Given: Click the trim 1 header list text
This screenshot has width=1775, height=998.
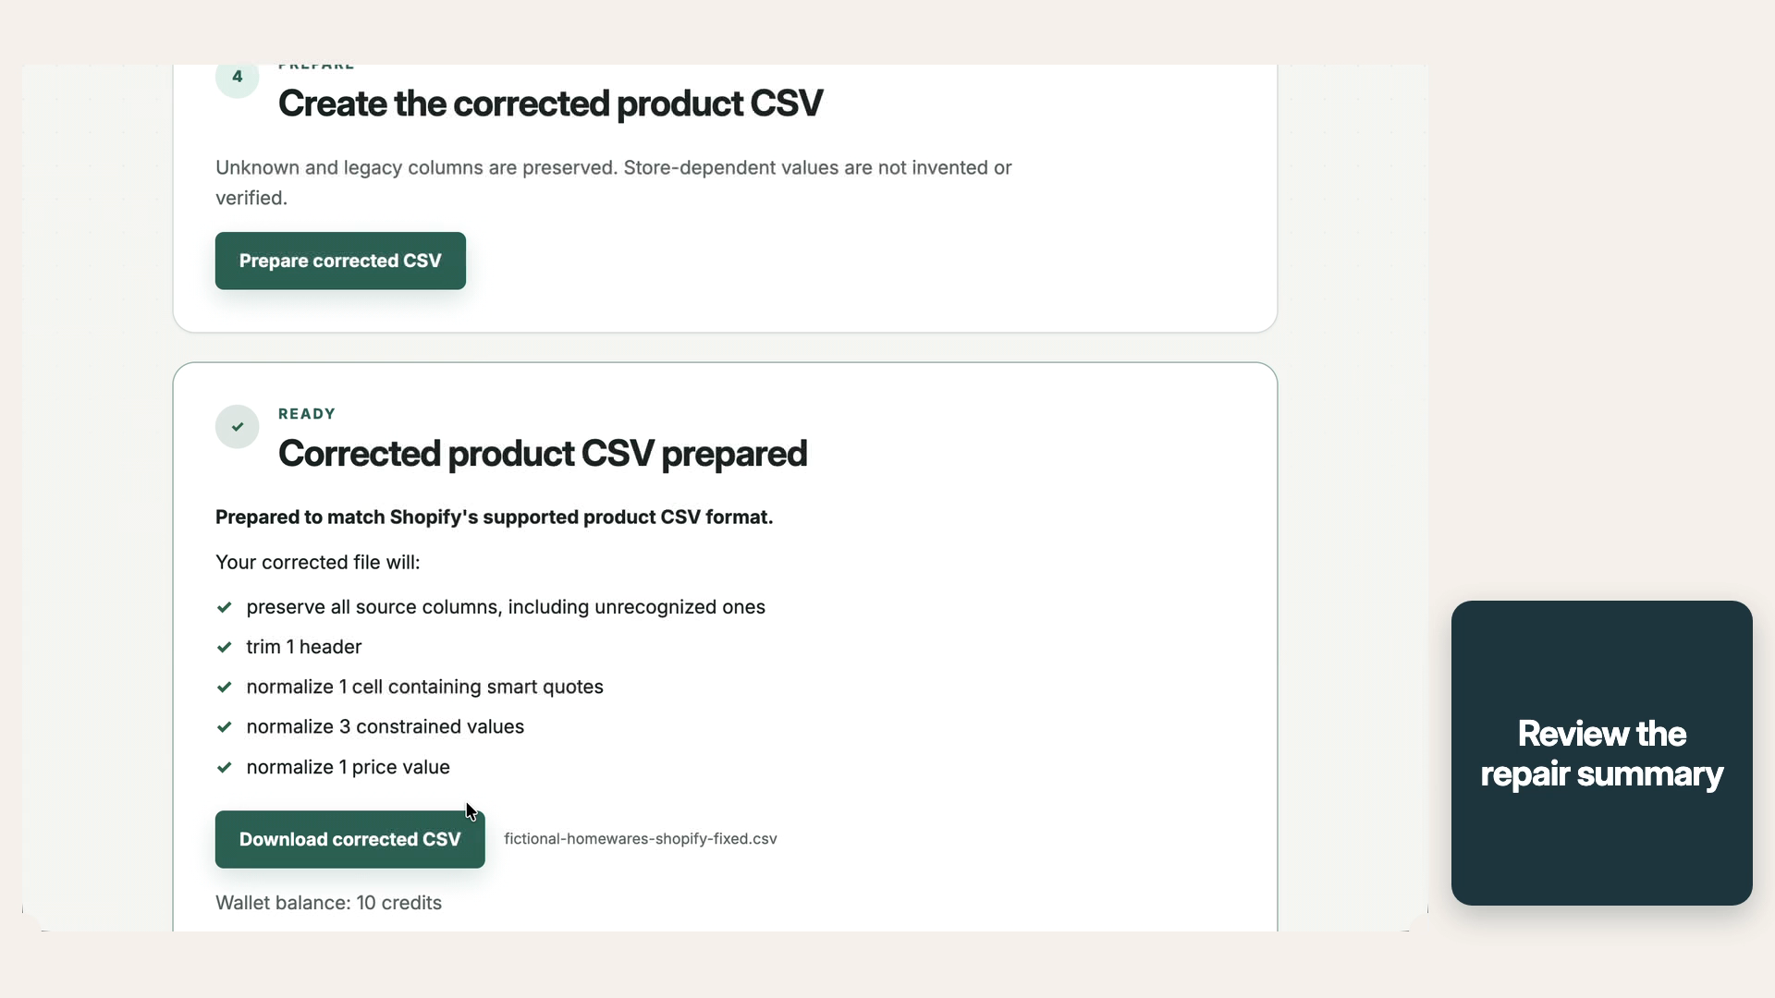Looking at the screenshot, I should [x=304, y=647].
